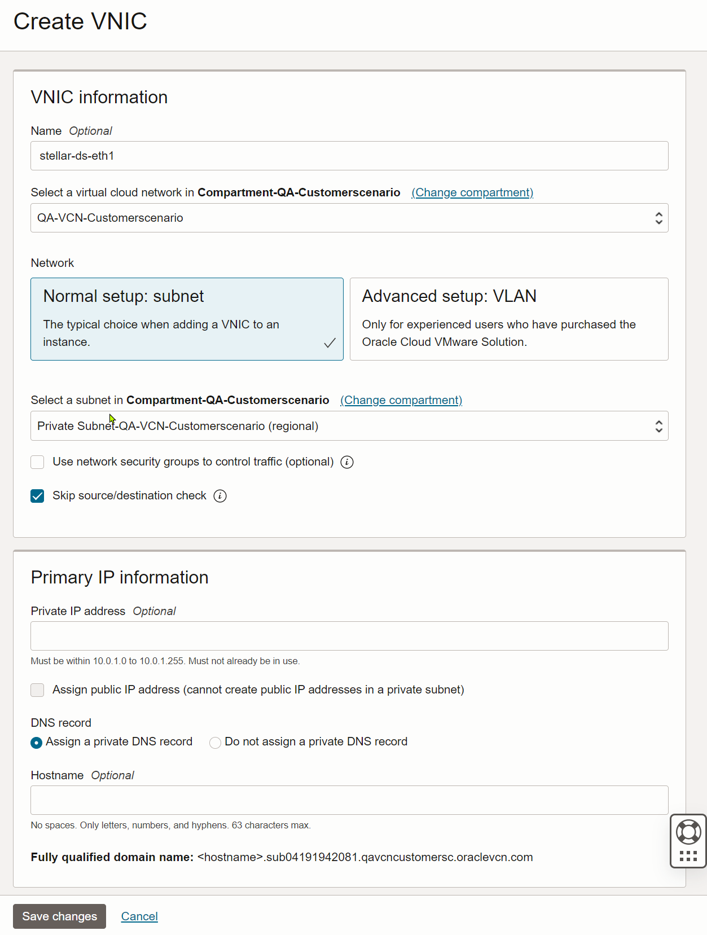Choose Do not assign a private DNS record
The width and height of the screenshot is (707, 935).
(x=215, y=743)
